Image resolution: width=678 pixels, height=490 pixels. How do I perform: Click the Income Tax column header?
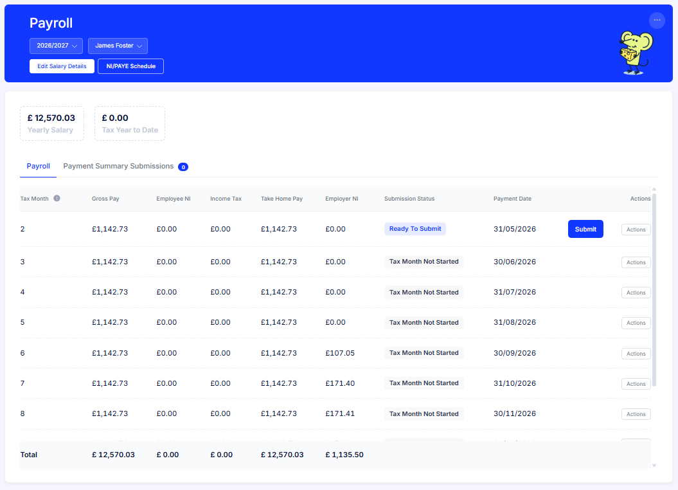(226, 199)
